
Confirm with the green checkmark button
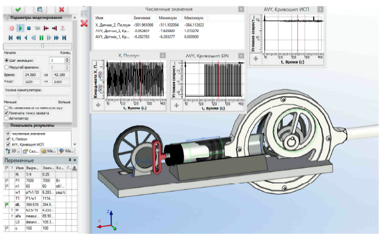[x=18, y=9]
